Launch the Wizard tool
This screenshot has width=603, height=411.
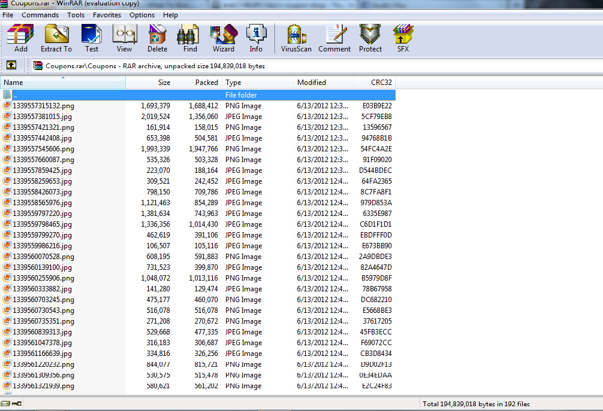(224, 38)
